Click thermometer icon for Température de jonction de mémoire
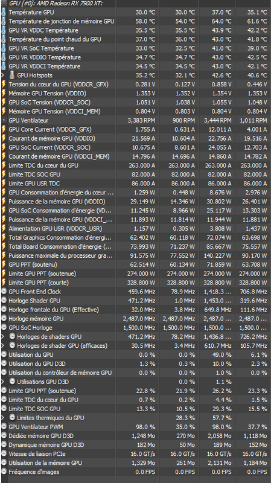 click(x=4, y=21)
